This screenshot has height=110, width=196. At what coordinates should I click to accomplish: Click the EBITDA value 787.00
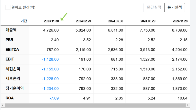coord(52,50)
